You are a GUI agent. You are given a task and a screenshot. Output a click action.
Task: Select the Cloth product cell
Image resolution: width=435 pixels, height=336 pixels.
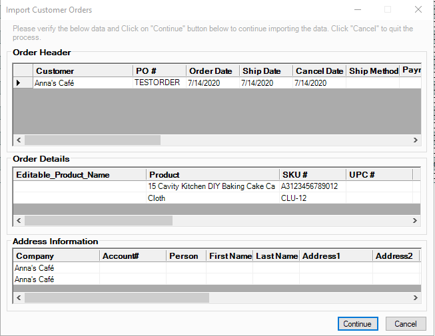pos(212,198)
